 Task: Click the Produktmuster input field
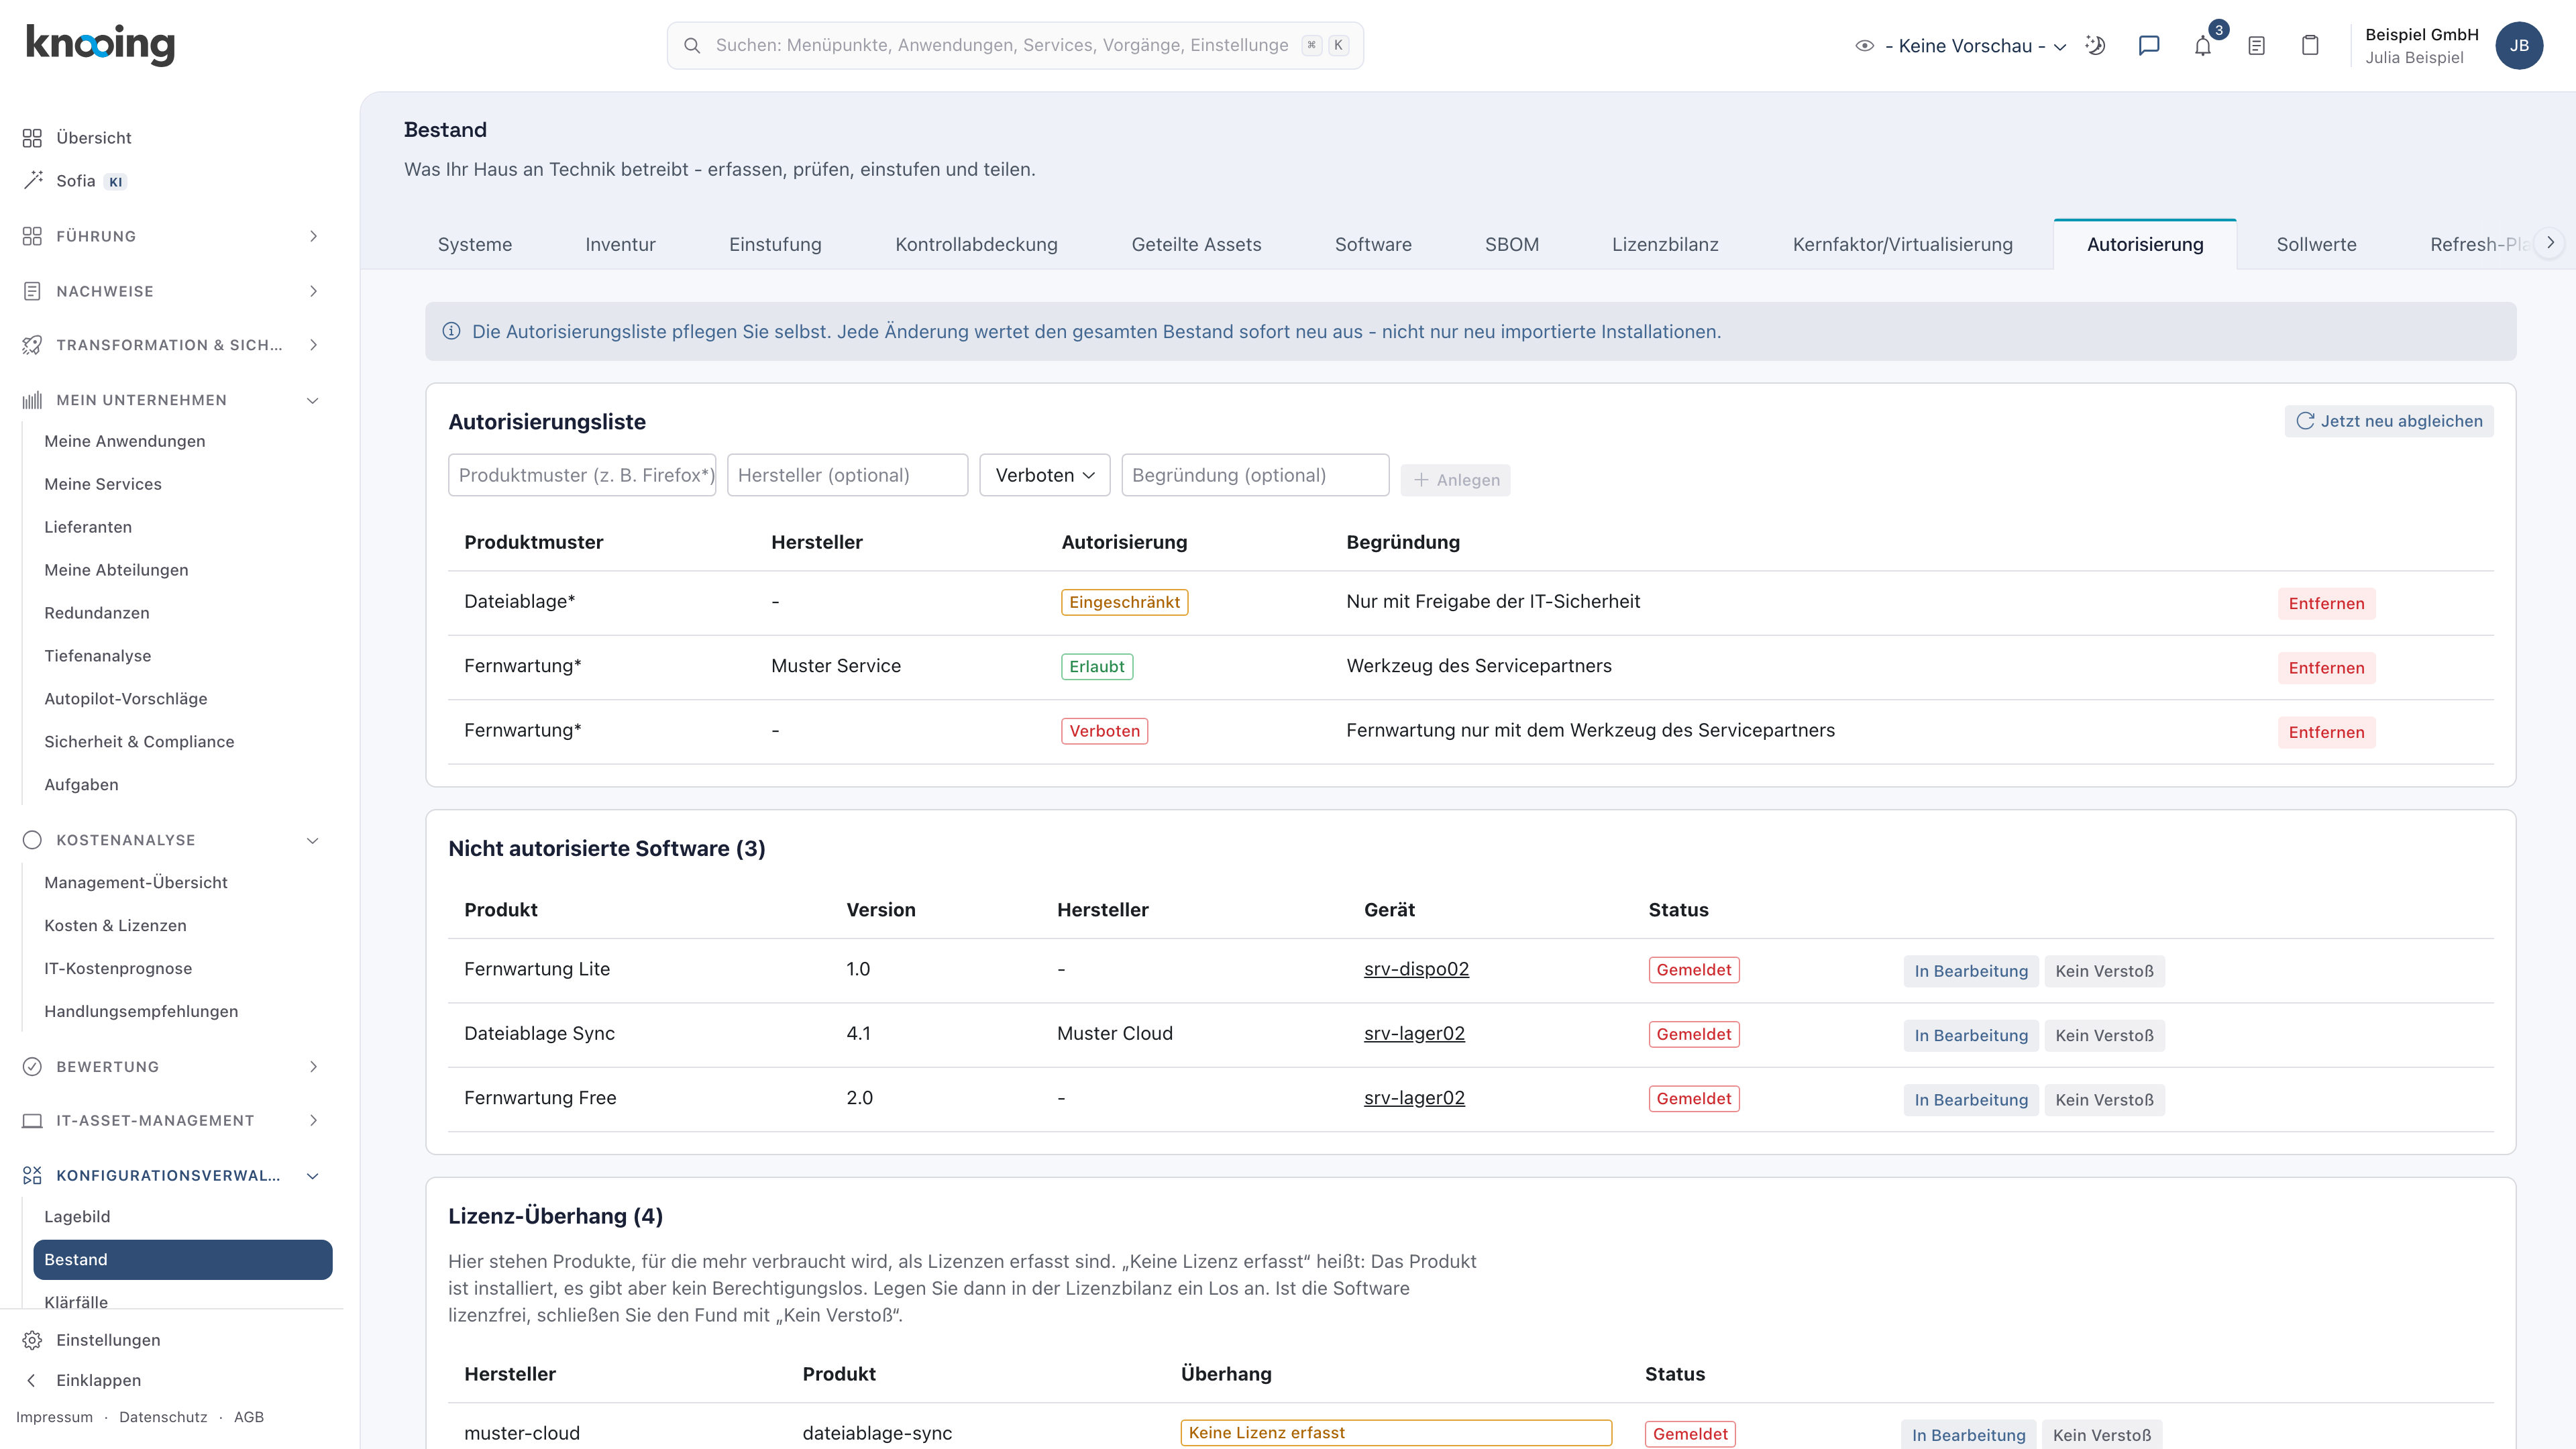(x=582, y=475)
